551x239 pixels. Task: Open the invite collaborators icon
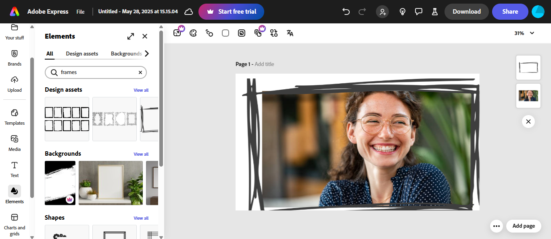[x=382, y=12]
